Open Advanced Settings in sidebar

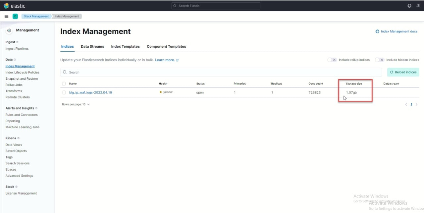19,176
